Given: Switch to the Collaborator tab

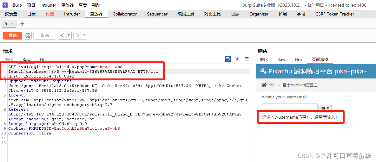Looking at the screenshot, I should click(x=125, y=14).
